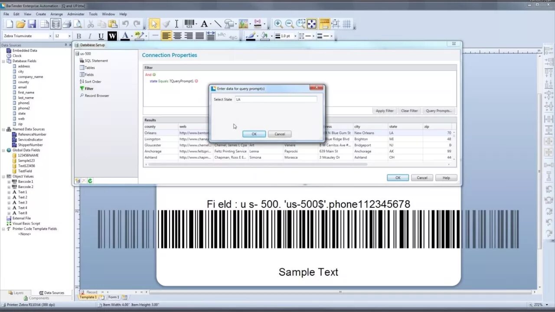Enable left text alignment
The width and height of the screenshot is (555, 312).
pyautogui.click(x=166, y=36)
